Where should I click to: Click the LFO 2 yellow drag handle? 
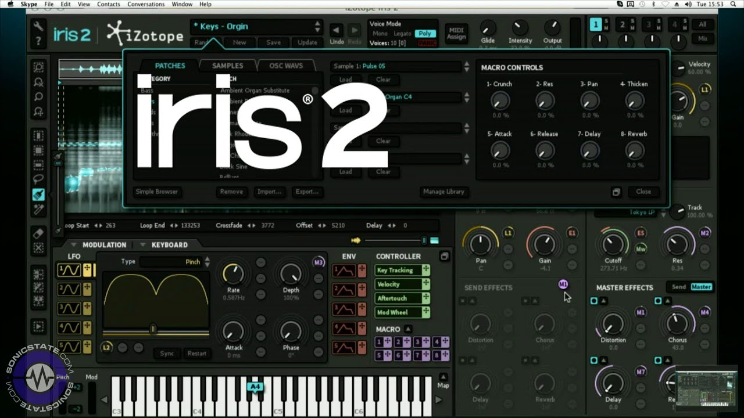(87, 289)
